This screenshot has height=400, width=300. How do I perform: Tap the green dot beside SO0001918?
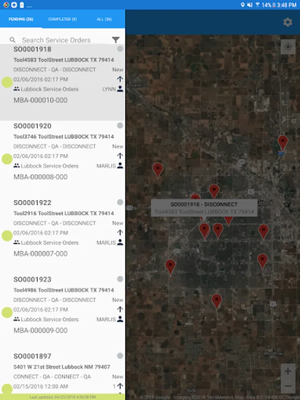tap(7, 82)
